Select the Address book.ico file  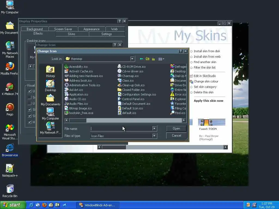[x=78, y=81]
